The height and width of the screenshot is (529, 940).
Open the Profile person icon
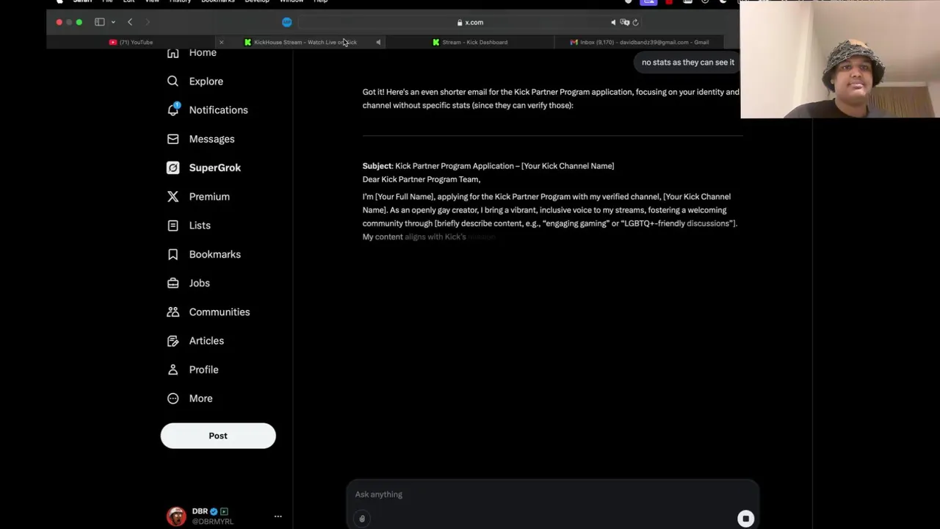tap(173, 370)
